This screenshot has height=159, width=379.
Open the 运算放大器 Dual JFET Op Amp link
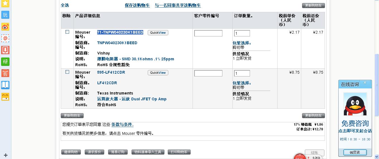(132, 99)
